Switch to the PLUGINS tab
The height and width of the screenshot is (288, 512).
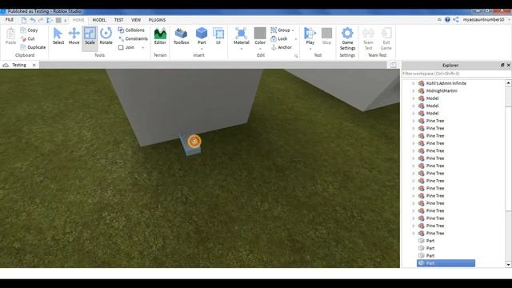point(157,20)
